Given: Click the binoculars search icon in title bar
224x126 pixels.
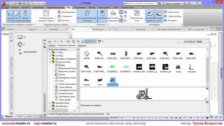Looking at the screenshot, I should [160, 3].
